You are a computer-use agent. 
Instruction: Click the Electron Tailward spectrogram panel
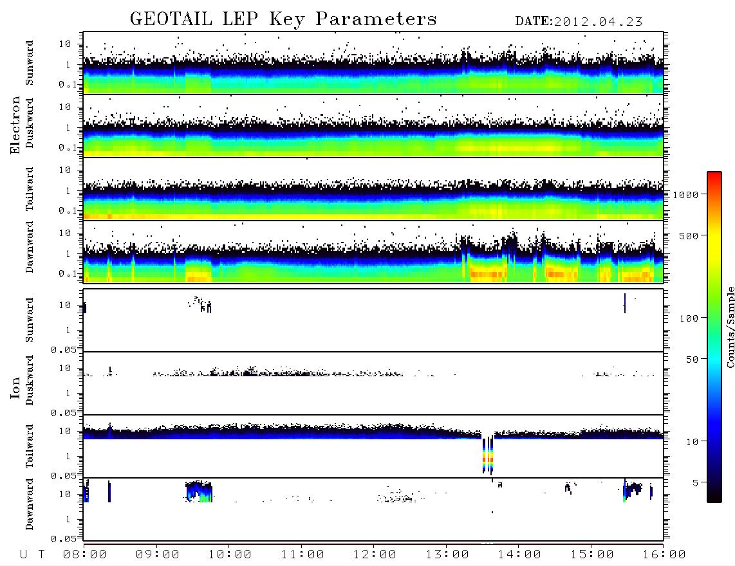pos(373,189)
